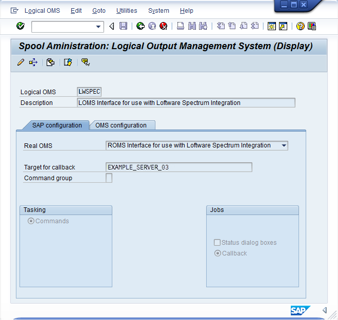Expand the Real OMS dropdown
This screenshot has height=320, width=338.
pos(284,145)
